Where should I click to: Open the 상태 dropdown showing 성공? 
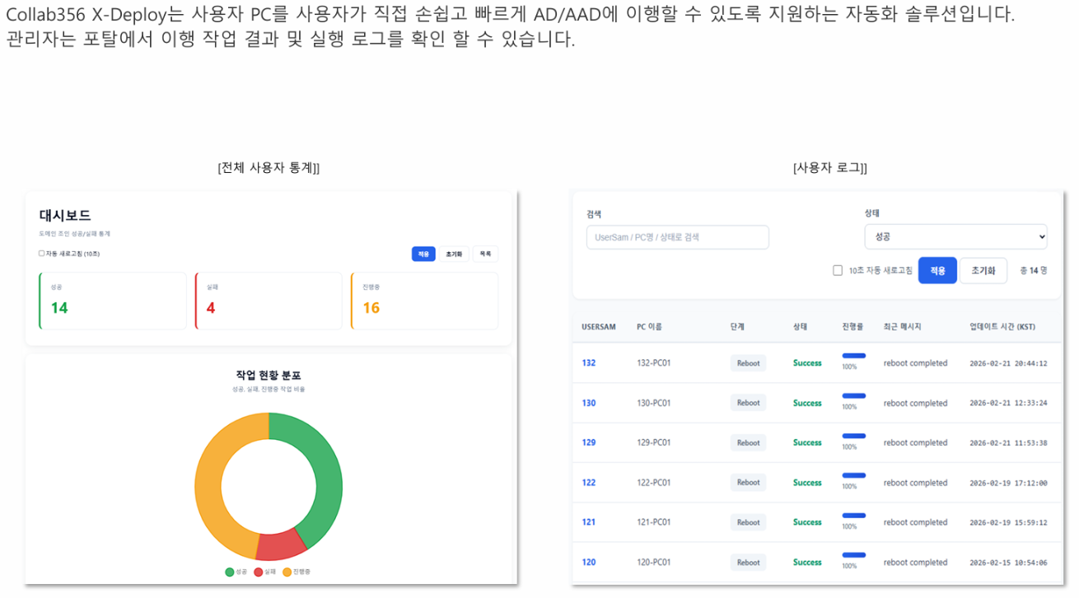955,236
